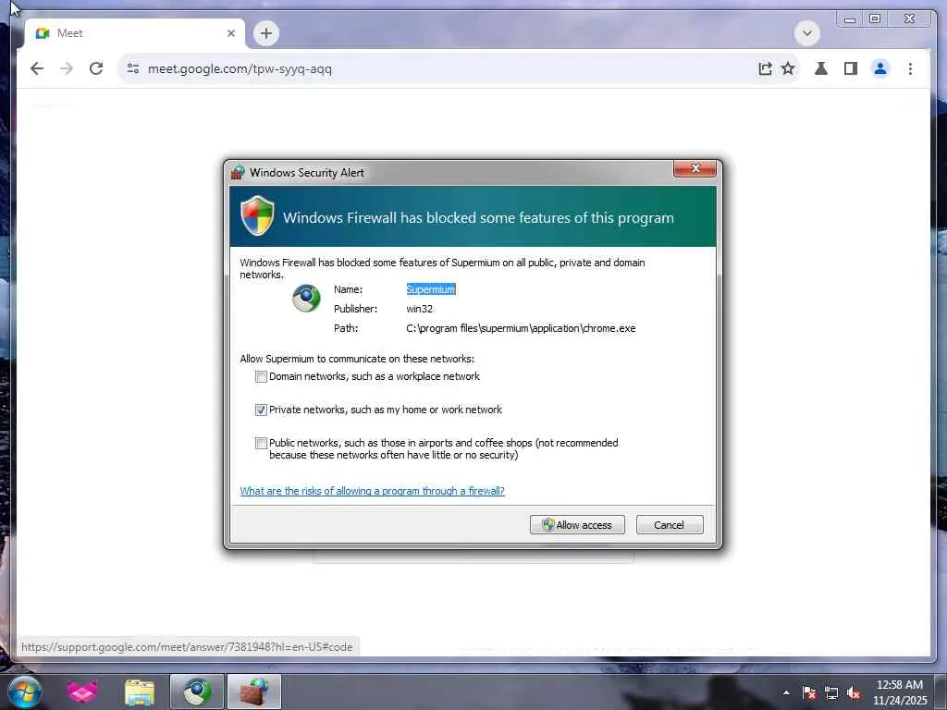Image resolution: width=947 pixels, height=710 pixels.
Task: Open the Windows Start menu
Action: (x=25, y=692)
